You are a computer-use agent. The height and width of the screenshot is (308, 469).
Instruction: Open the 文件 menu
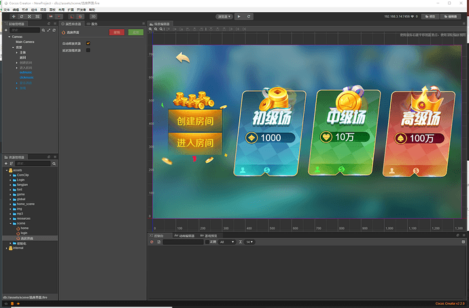tap(7, 10)
